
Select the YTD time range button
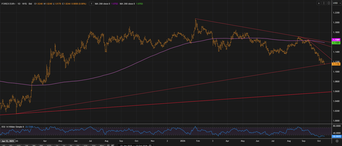tap(49, 145)
